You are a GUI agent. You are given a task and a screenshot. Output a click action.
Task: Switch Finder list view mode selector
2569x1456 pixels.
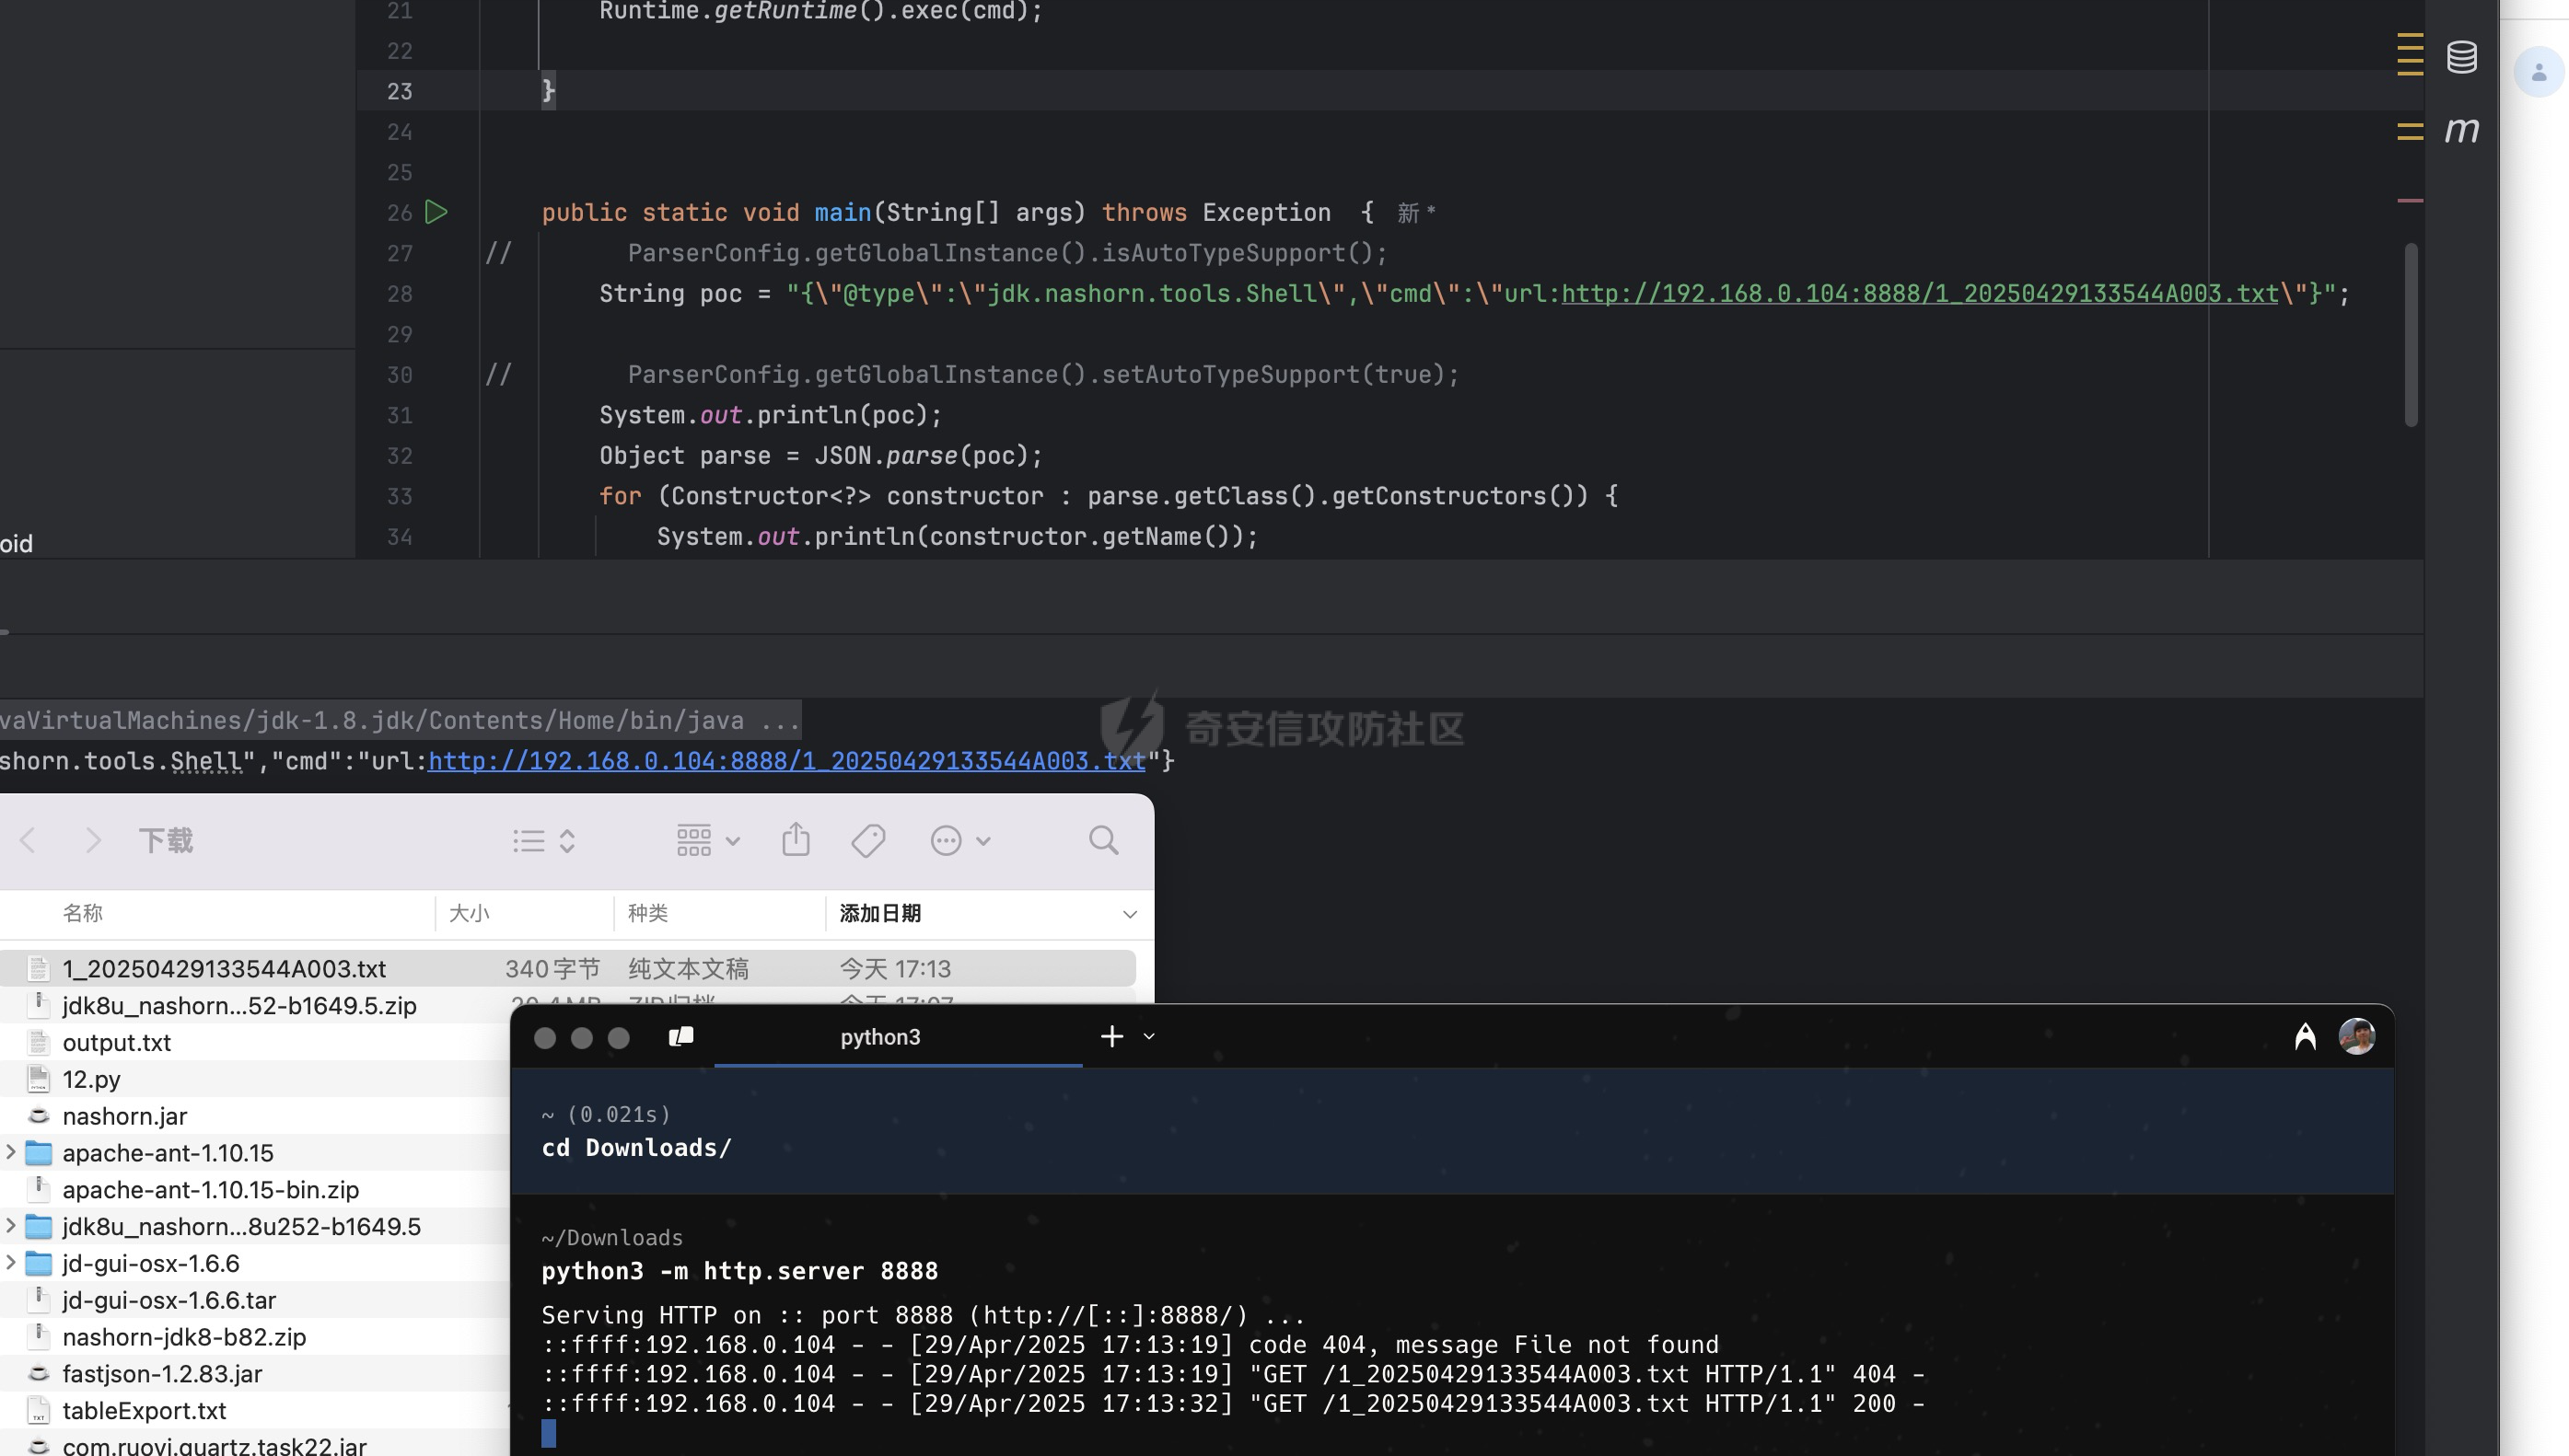click(x=543, y=840)
